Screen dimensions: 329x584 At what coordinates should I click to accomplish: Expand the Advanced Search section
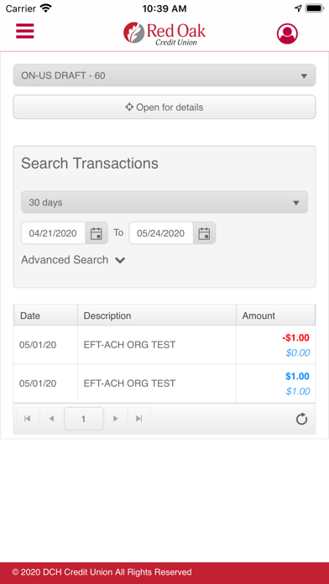[x=73, y=260]
